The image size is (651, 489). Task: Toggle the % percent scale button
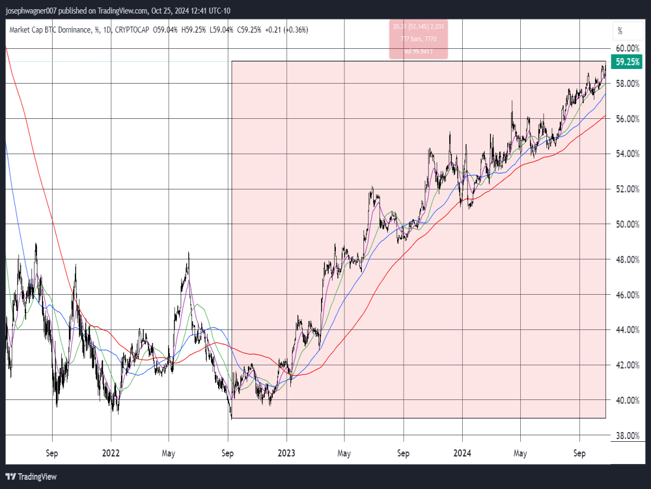620,31
